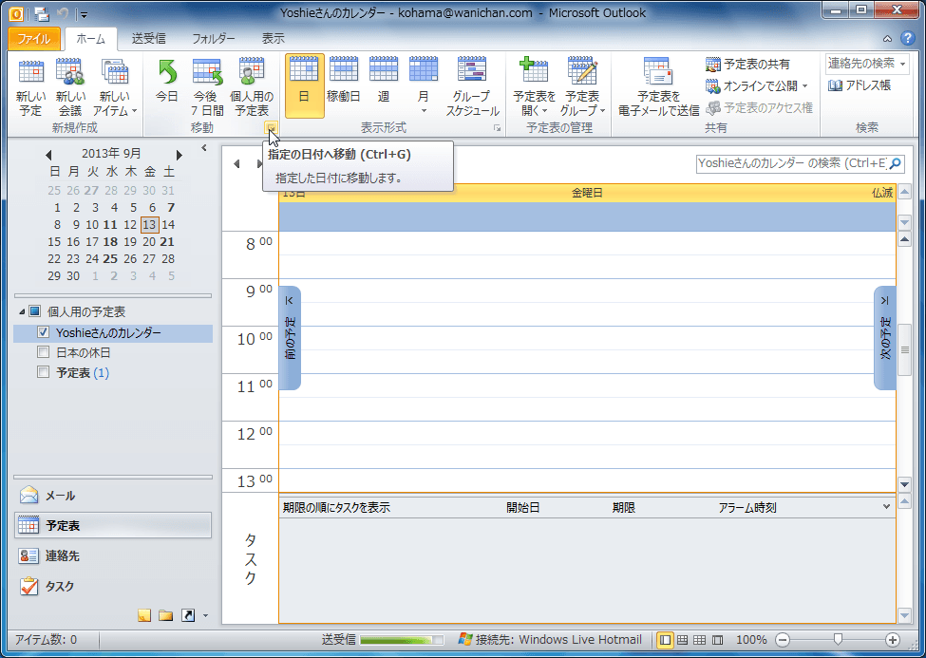Open navigation pane configure buttons dropdown
926x658 pixels.
(205, 616)
